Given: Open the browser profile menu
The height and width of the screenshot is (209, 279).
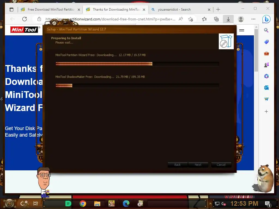Looking at the screenshot, I should [x=241, y=19].
